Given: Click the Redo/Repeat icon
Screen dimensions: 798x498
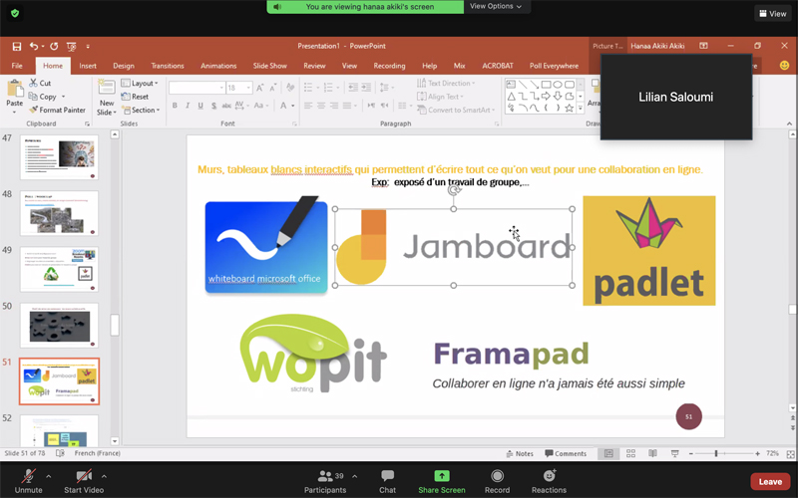Looking at the screenshot, I should (x=54, y=46).
